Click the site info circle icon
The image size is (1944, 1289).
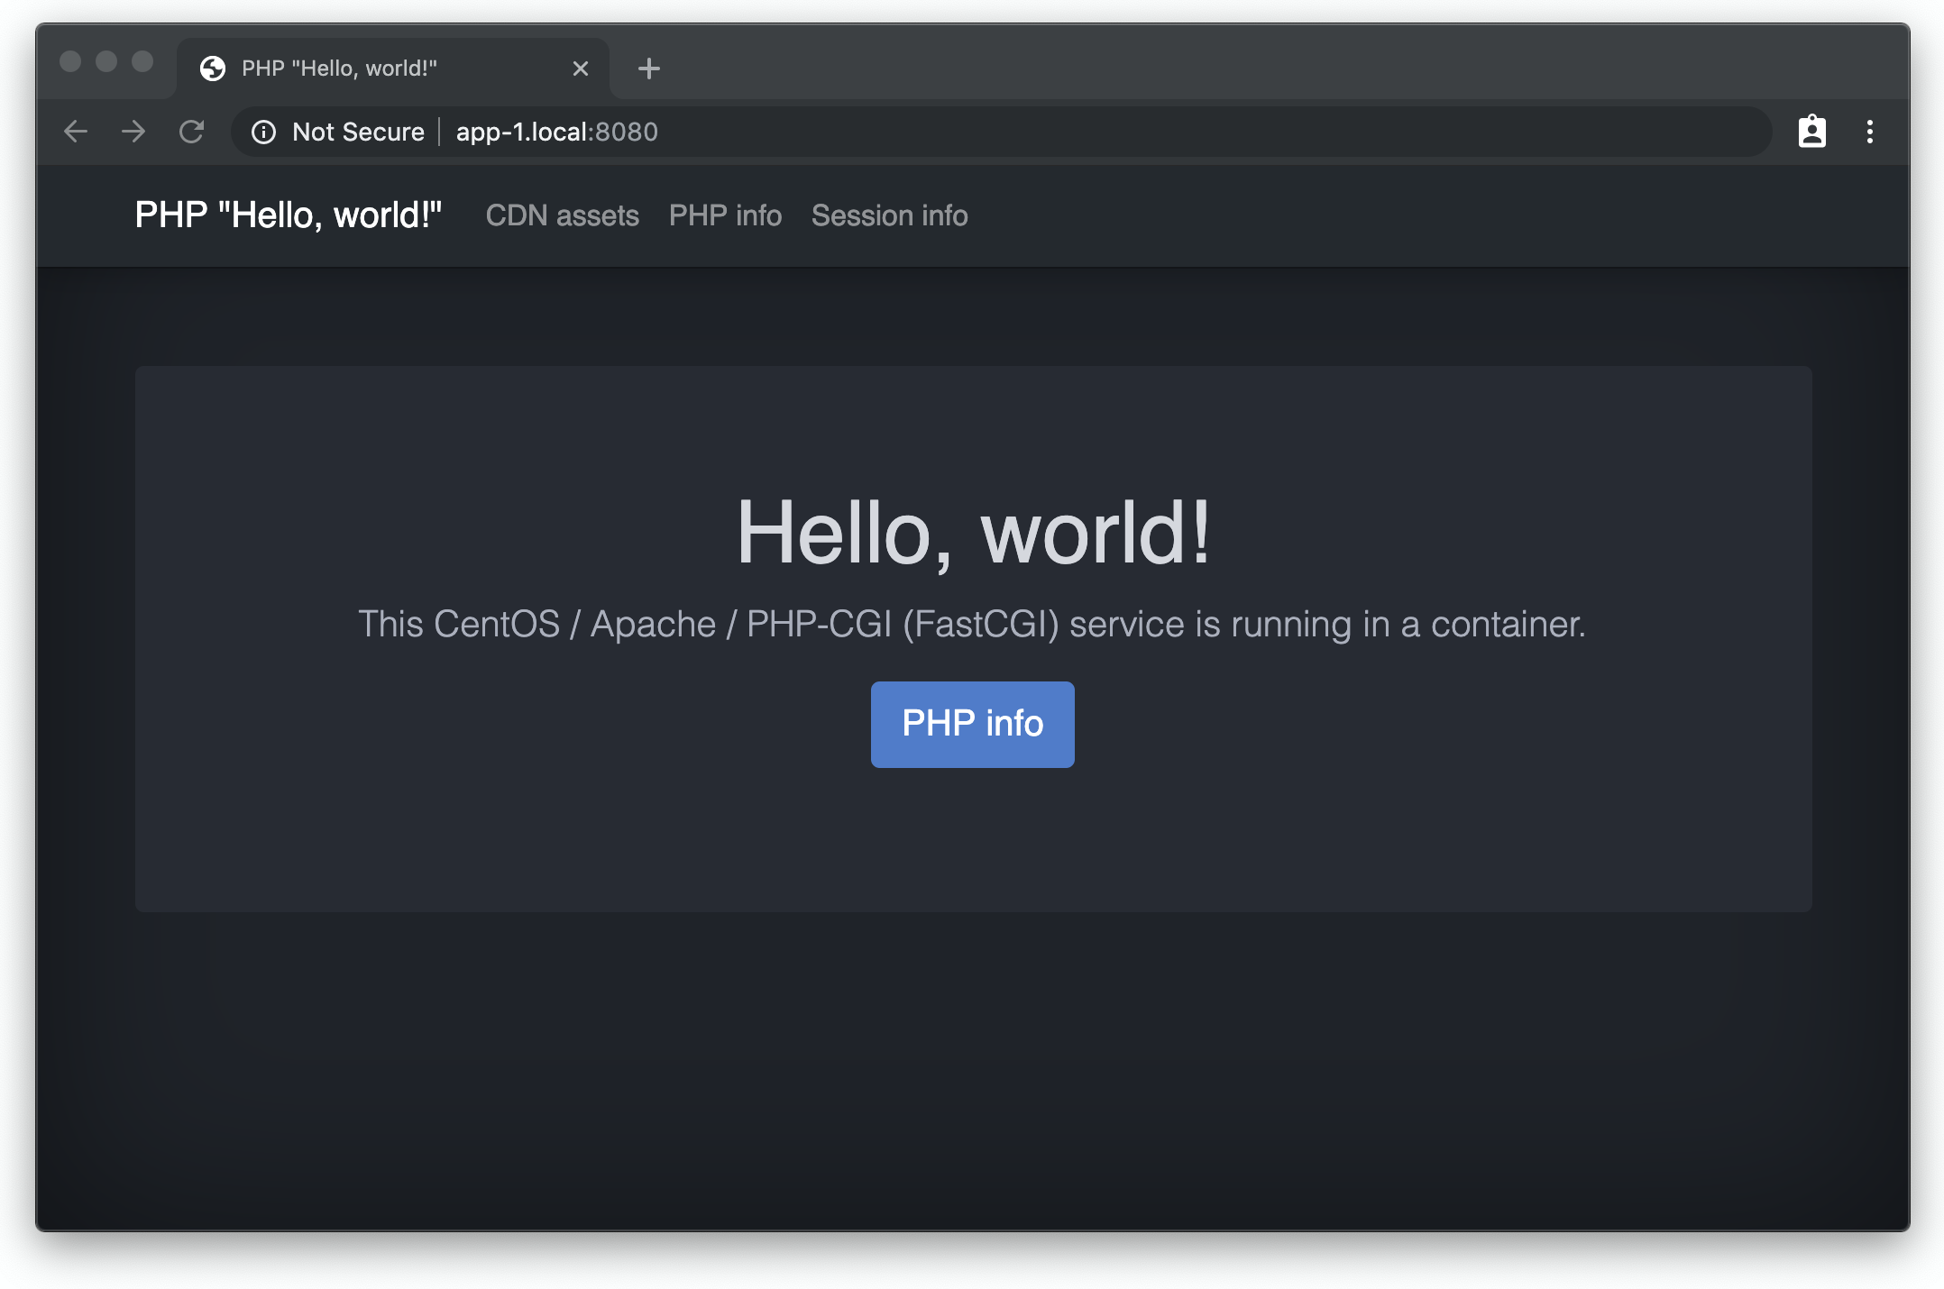(x=263, y=133)
